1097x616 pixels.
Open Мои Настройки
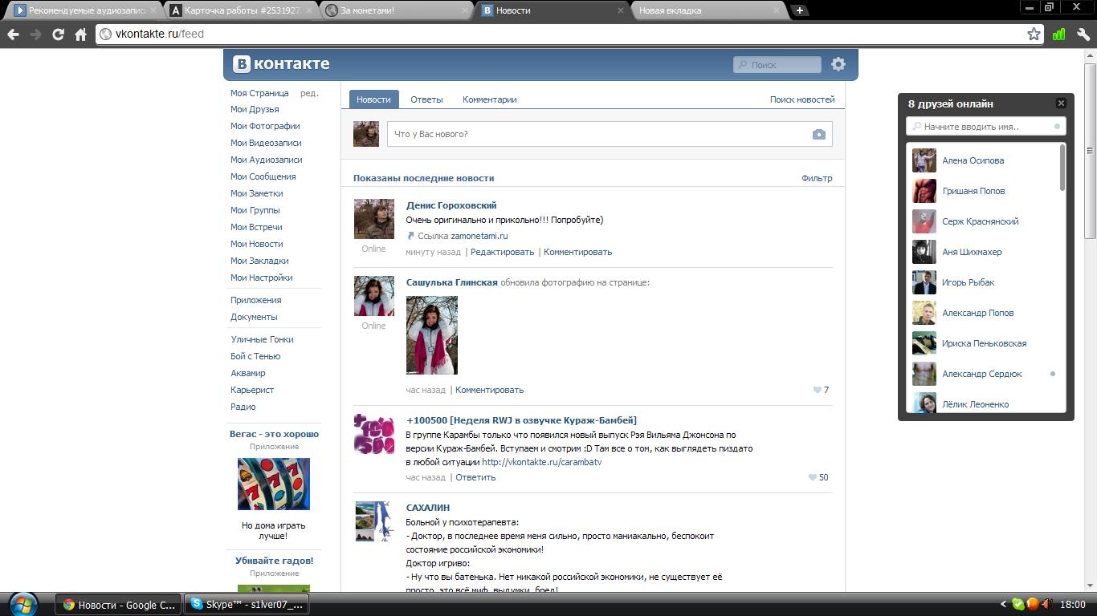point(261,278)
